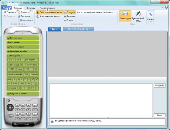
Task: Click the division / key
Action: [x=35, y=105]
